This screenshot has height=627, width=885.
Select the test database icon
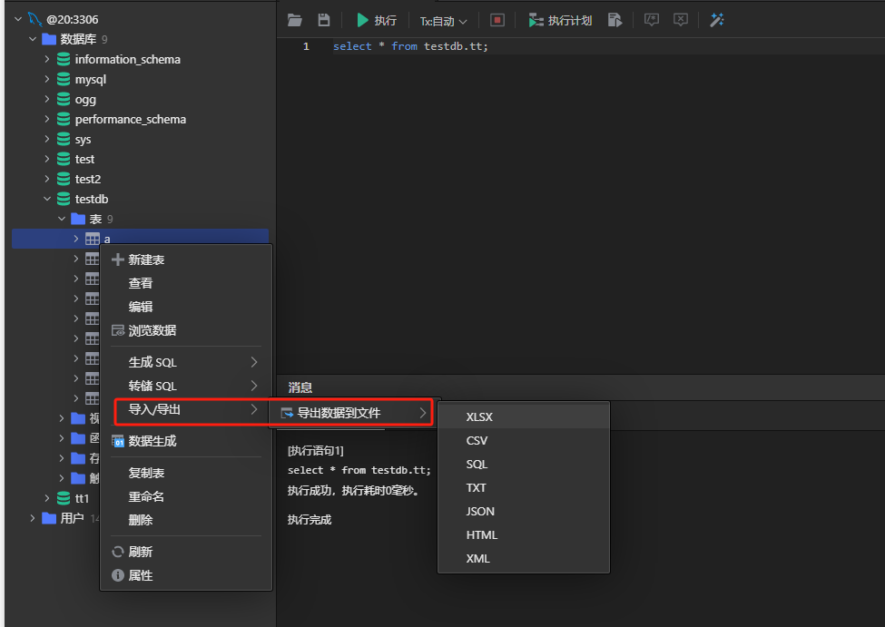click(x=64, y=159)
